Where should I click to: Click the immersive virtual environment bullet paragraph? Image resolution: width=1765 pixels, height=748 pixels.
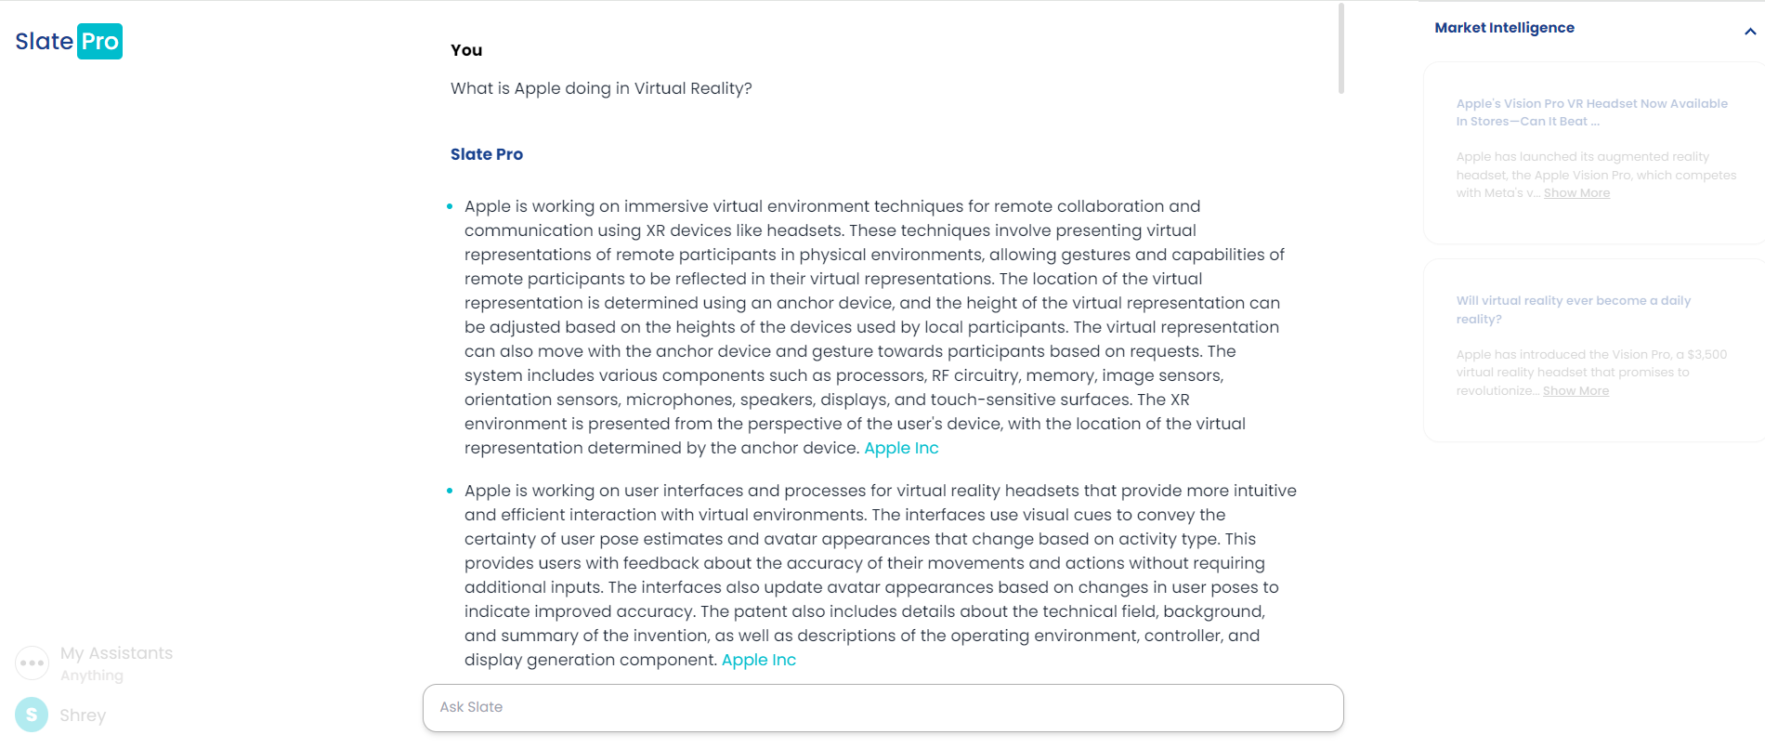873,327
